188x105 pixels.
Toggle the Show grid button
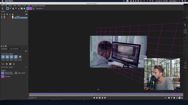(3, 76)
